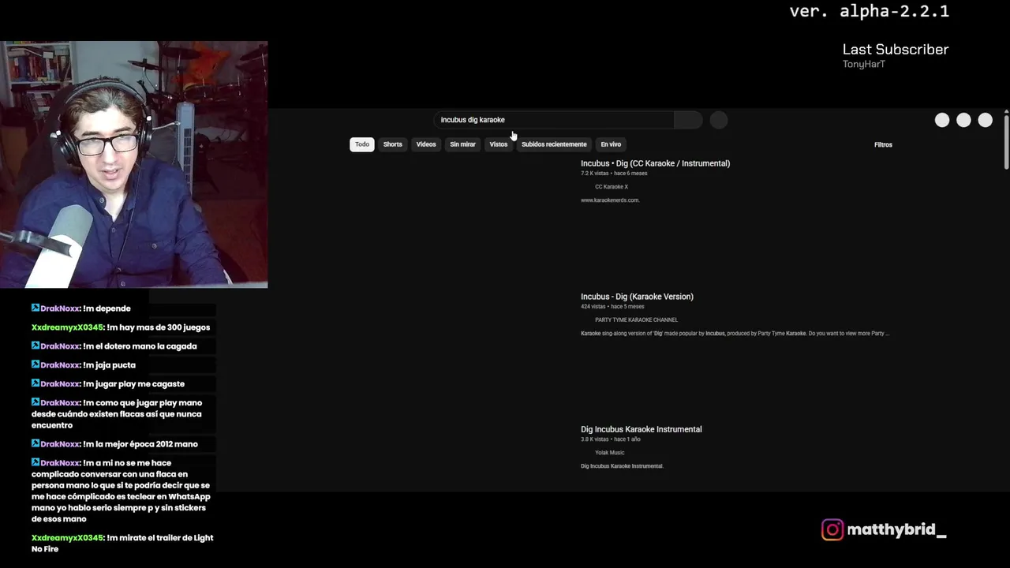This screenshot has width=1010, height=568.
Task: Click the "3.8 K vistas • hace 1 año" text
Action: click(x=611, y=439)
